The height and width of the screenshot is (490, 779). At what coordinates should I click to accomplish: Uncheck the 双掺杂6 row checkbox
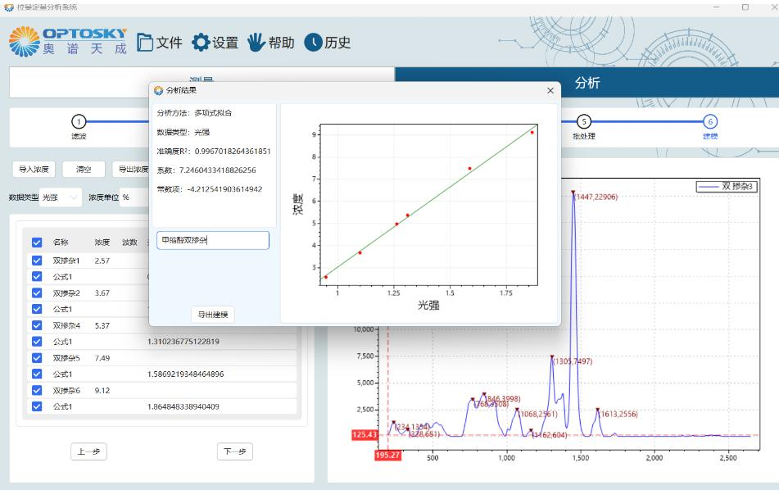[x=37, y=390]
